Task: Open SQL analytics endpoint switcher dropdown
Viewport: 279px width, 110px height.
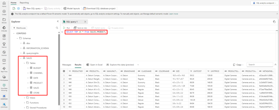Action: click(264, 3)
